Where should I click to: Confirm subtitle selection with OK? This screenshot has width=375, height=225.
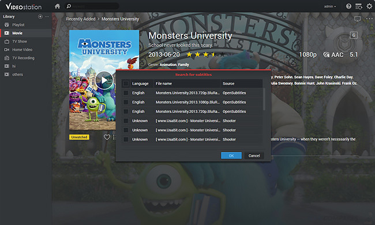coord(231,155)
